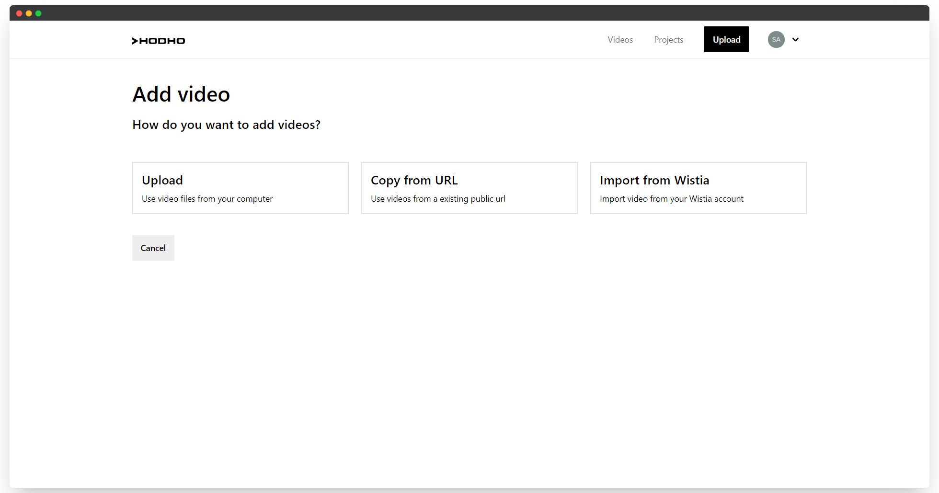Image resolution: width=939 pixels, height=493 pixels.
Task: Expand the account dropdown chevron
Action: tap(795, 39)
